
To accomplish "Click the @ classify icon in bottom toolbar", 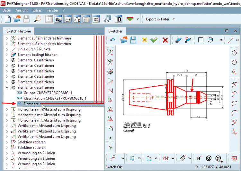I will click(209, 158).
